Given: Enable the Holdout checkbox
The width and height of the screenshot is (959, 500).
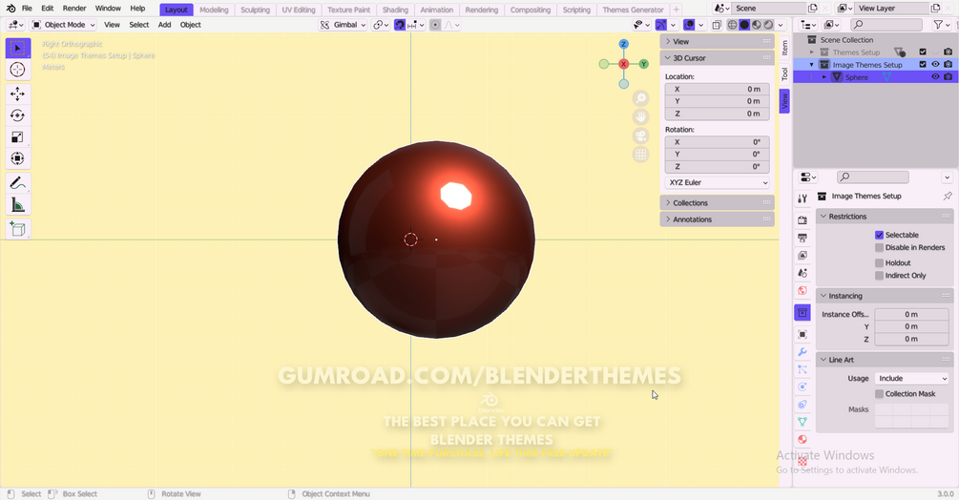Looking at the screenshot, I should click(879, 262).
